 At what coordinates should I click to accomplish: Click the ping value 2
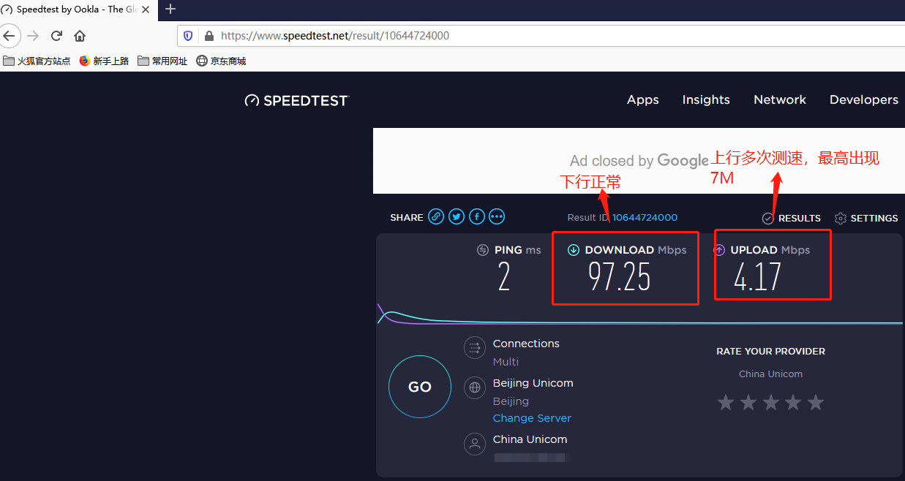(504, 277)
